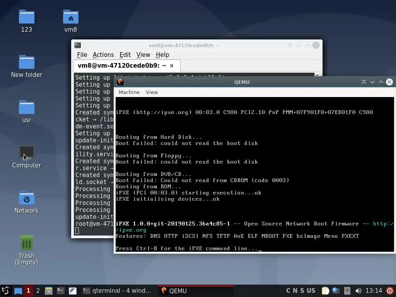This screenshot has height=297, width=396.
Task: Open the clipboard tray icon
Action: pyautogui.click(x=325, y=291)
